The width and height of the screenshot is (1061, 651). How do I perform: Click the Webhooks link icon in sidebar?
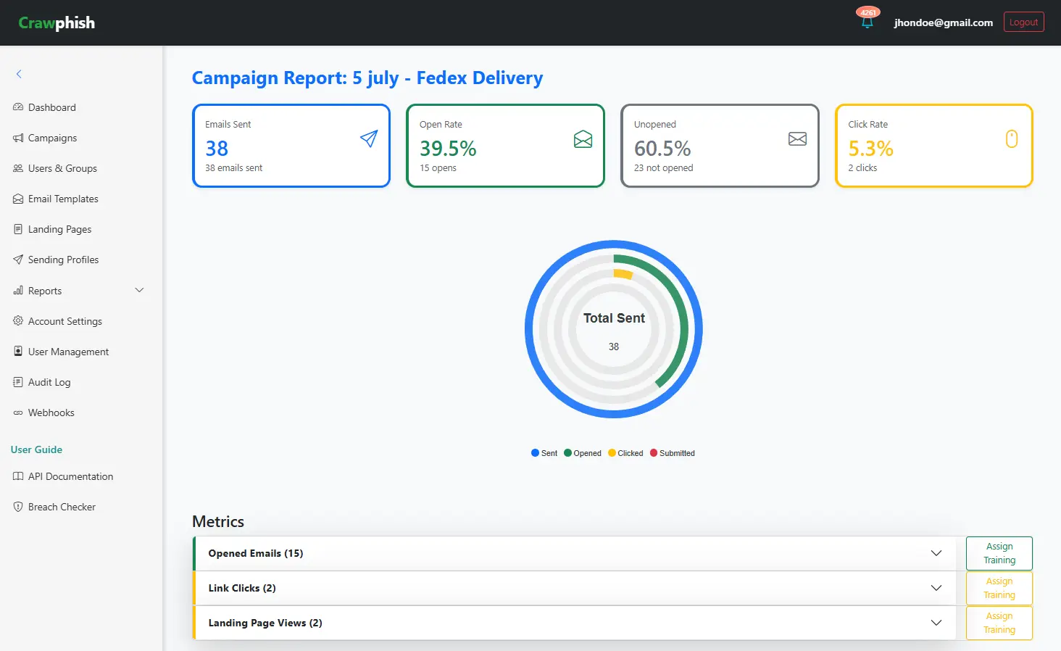[18, 412]
